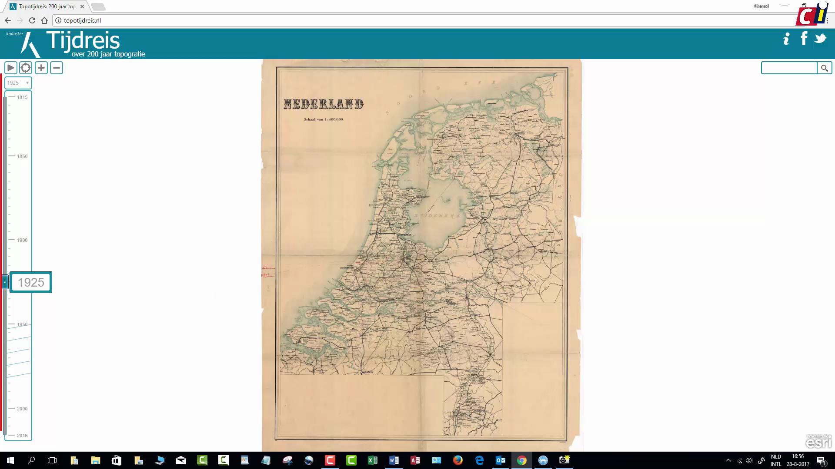This screenshot has width=835, height=469.
Task: Zoom out using the minus icon
Action: (57, 68)
